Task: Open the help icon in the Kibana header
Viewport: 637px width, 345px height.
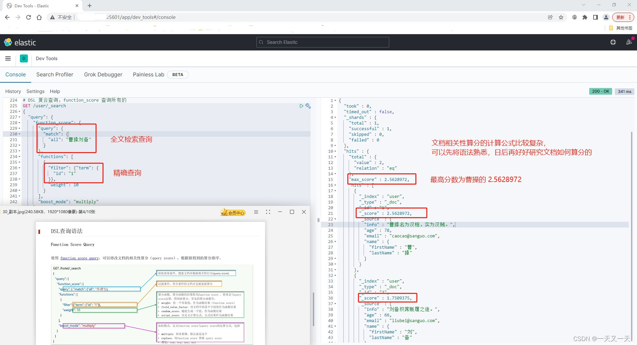Action: tap(613, 42)
